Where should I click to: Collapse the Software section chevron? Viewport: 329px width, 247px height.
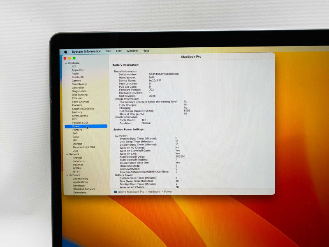[67, 175]
